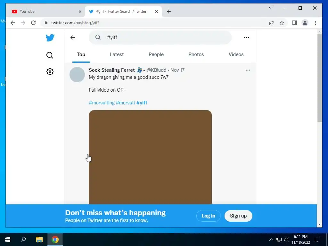Close the Twitter Search tab
The height and width of the screenshot is (246, 328).
156,12
